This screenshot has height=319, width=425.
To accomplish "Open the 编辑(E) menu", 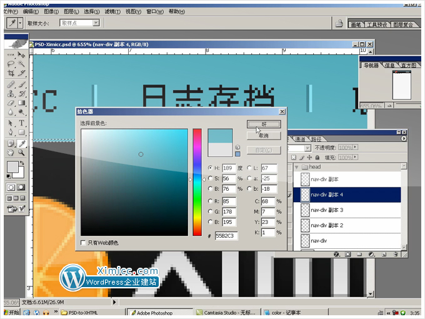I will point(31,11).
